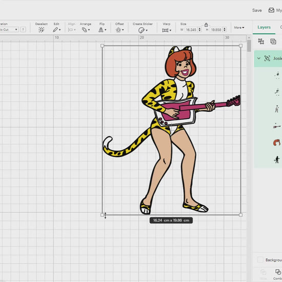Click the Operation help question mark button
Viewport: 282px width, 282px height.
coord(23,30)
